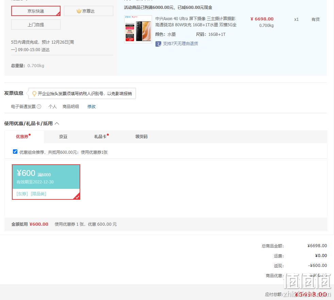Screen dimensions: 334x300
Task: Click the crown icon on 京尊达
Action: [79, 11]
